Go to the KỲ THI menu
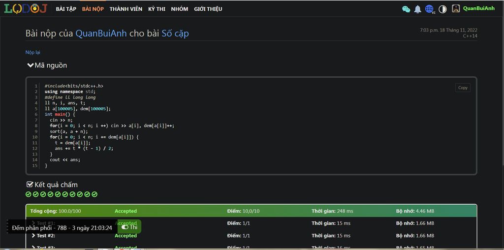 coord(157,9)
